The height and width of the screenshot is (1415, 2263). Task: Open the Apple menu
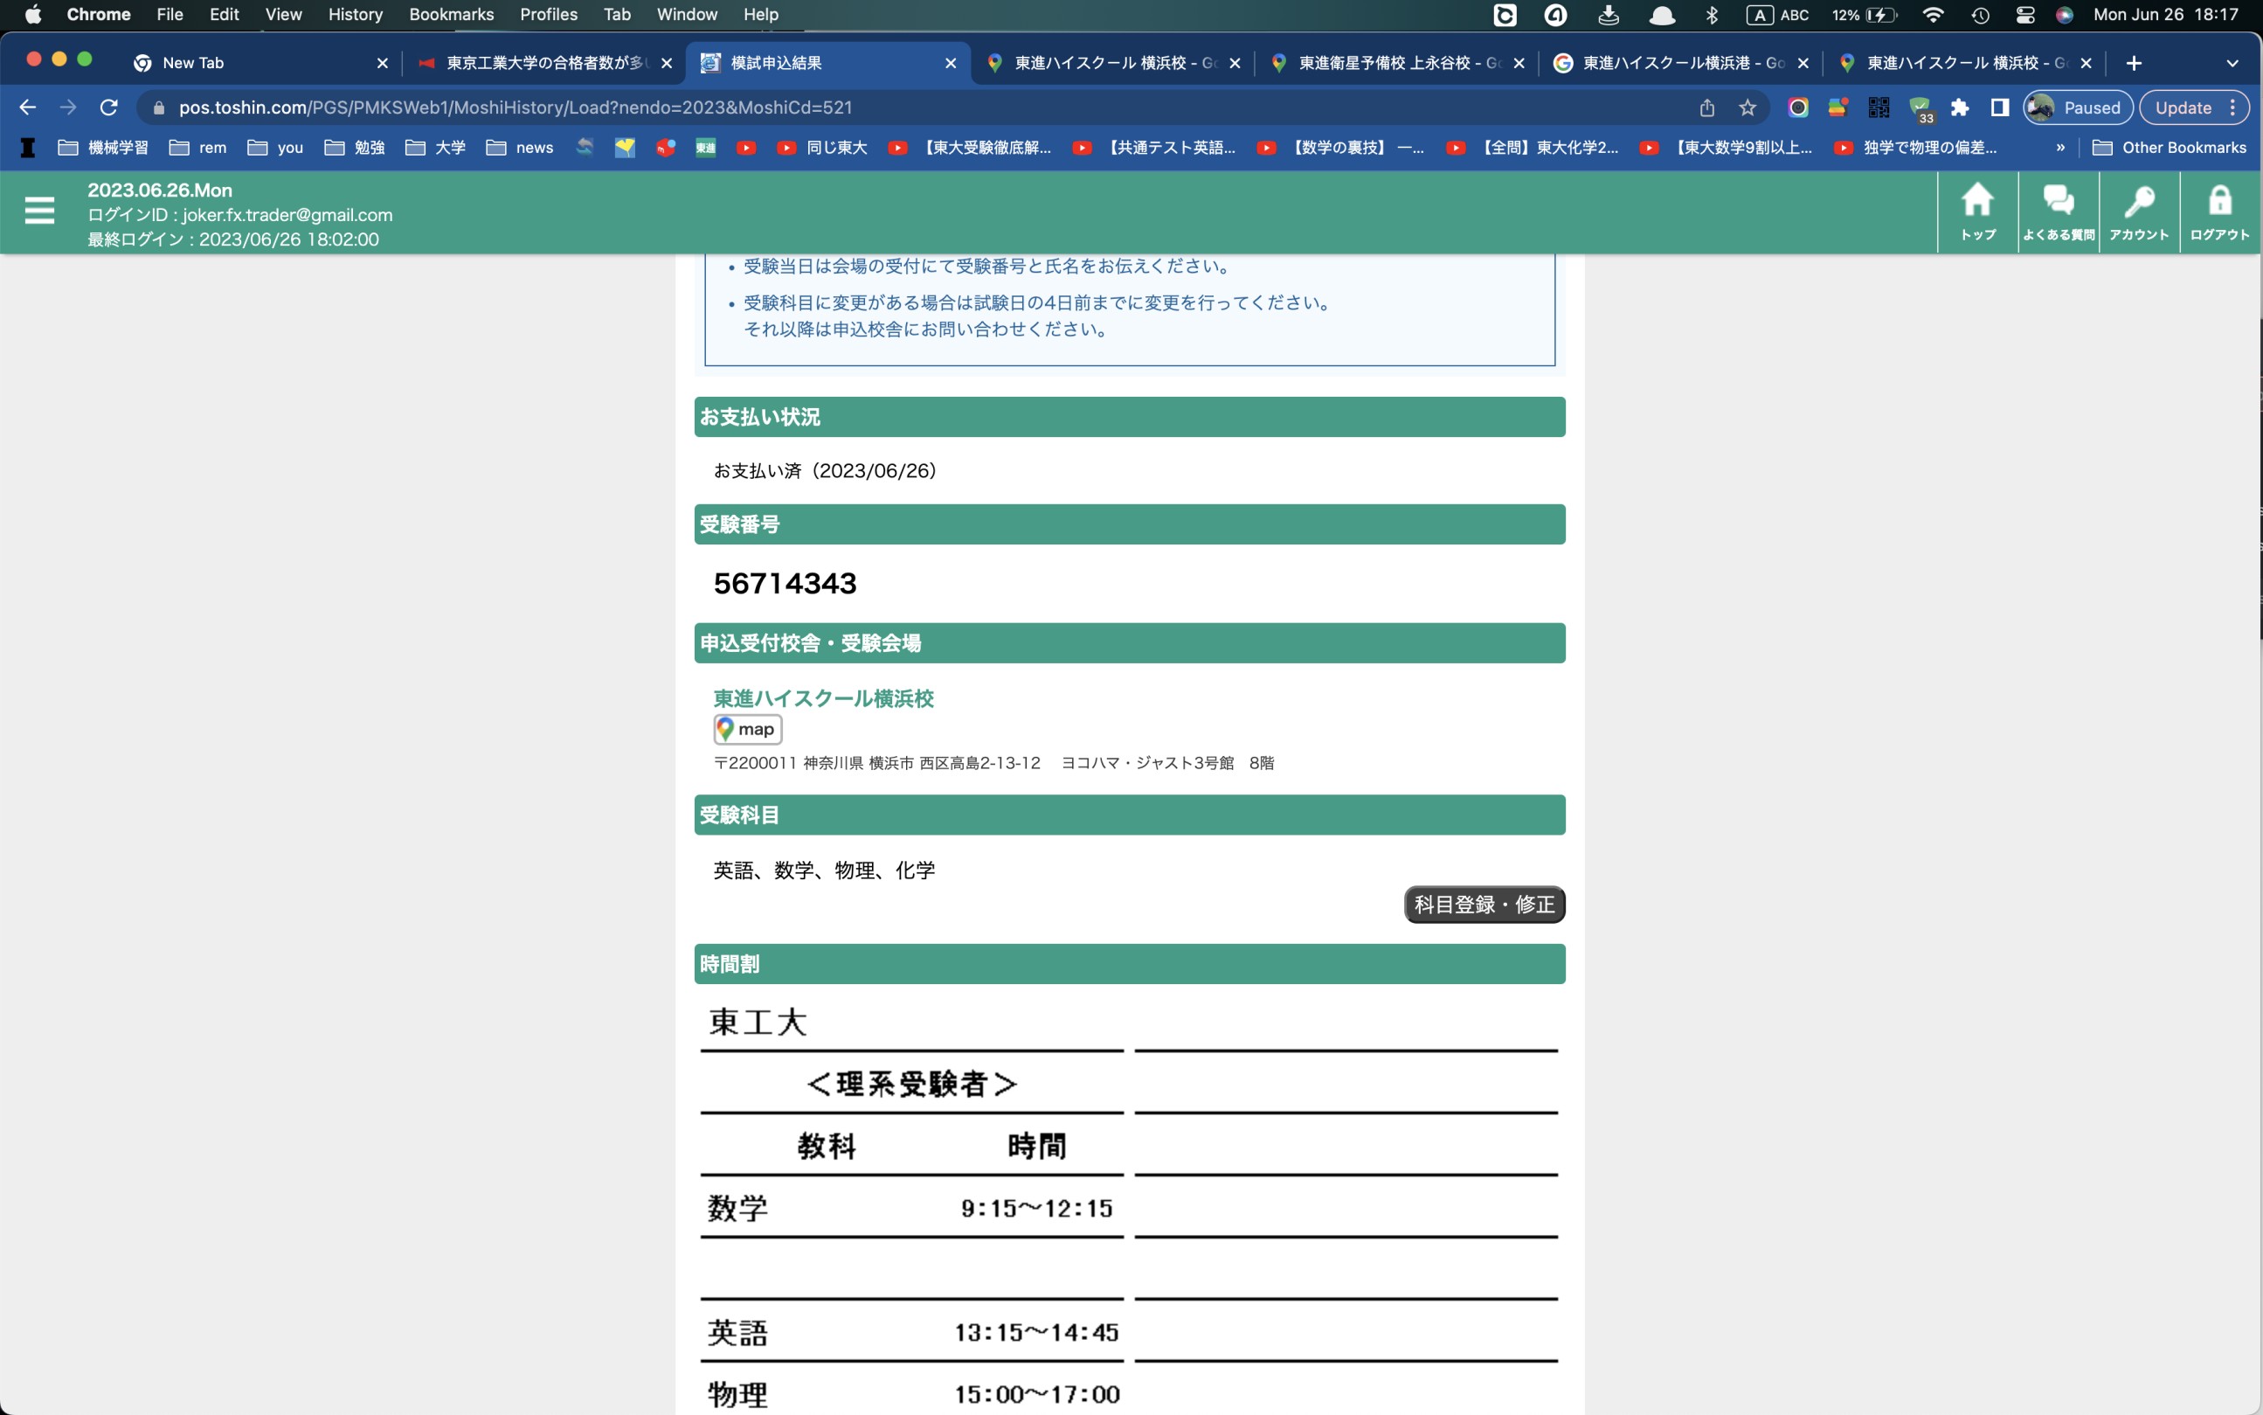(32, 14)
